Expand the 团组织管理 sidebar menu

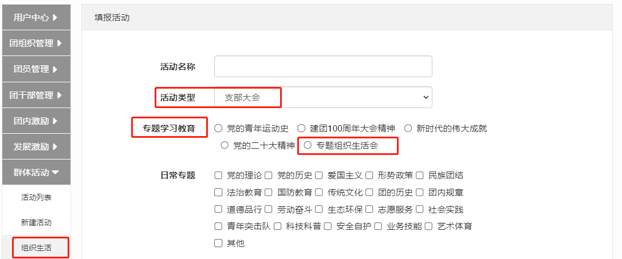pos(36,43)
